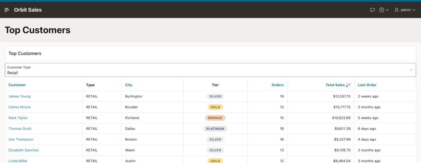Expand the chevron beside the help icon
421x163 pixels.
point(387,10)
